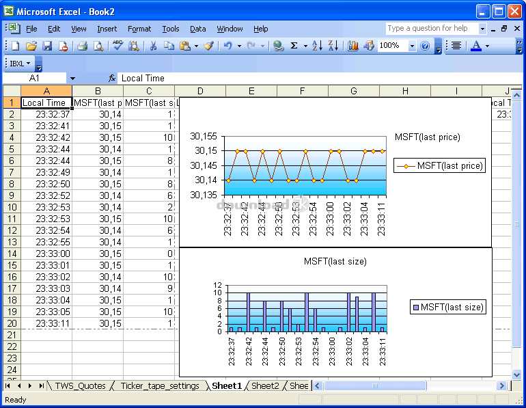This screenshot has height=408, width=526.
Task: Open Microsoft Excel Help question mark
Action: point(425,46)
